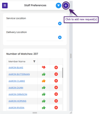
Task: Filter the Member Name column
Action: click(34, 62)
